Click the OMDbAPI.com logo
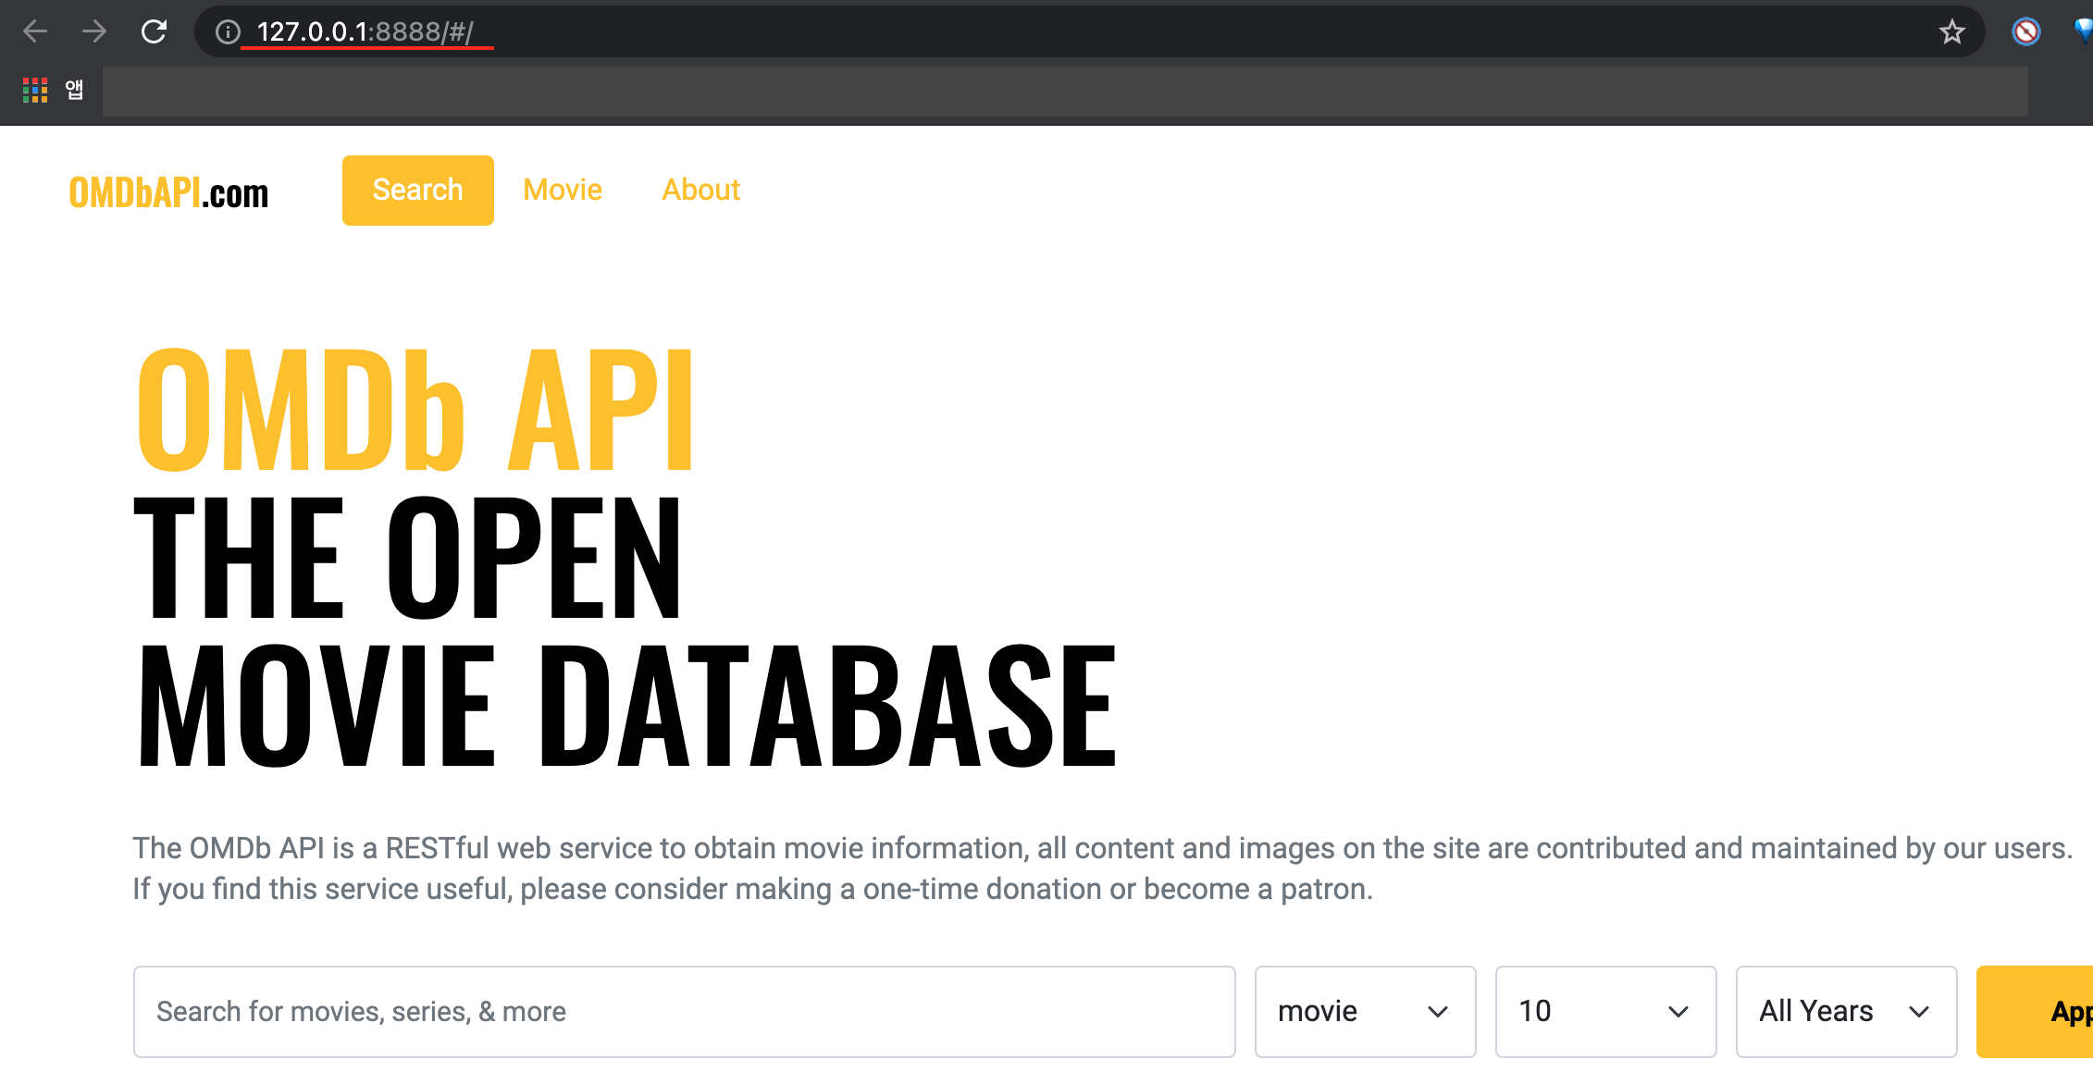Screen dimensions: 2093x1084 (168, 192)
